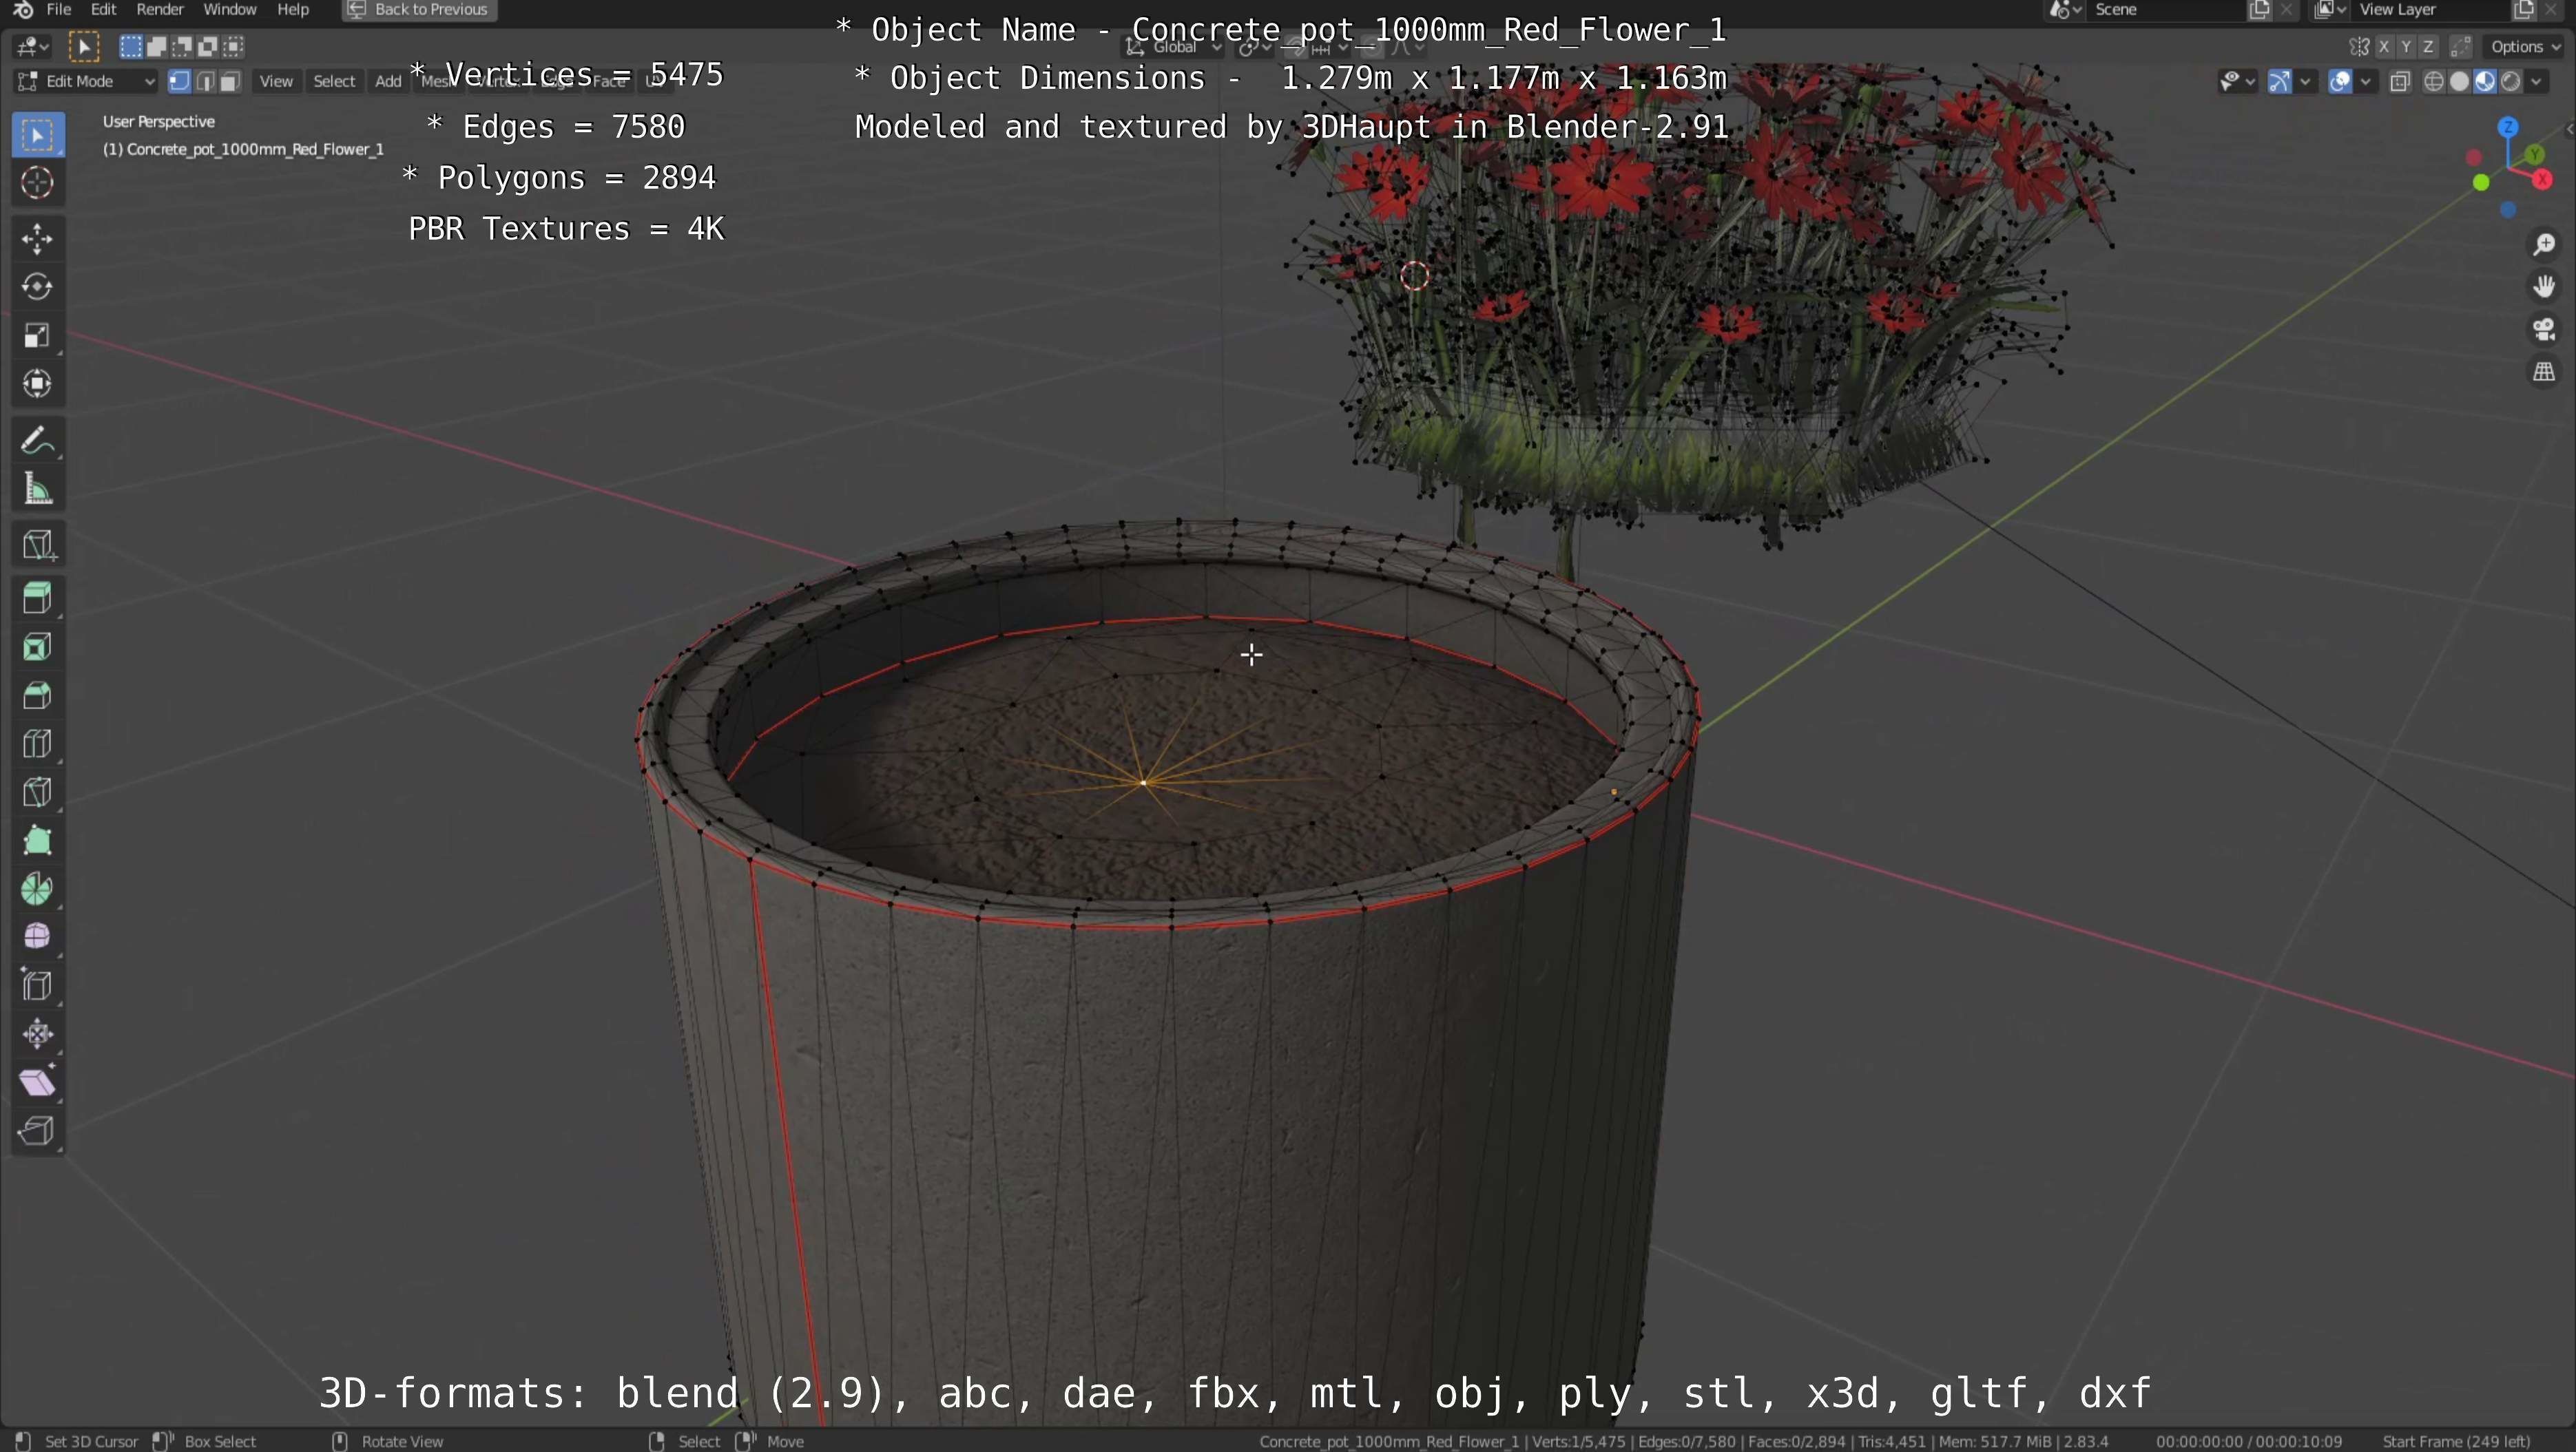Open the view layer browse dropdown
This screenshot has height=1452, width=2576.
coord(2330,10)
